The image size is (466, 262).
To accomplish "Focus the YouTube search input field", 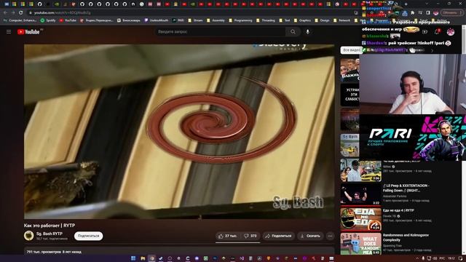I will coord(221,32).
